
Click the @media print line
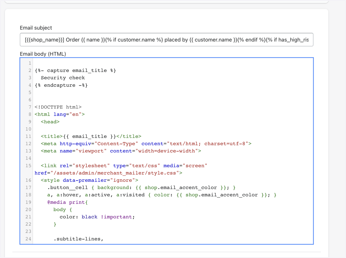(67, 202)
